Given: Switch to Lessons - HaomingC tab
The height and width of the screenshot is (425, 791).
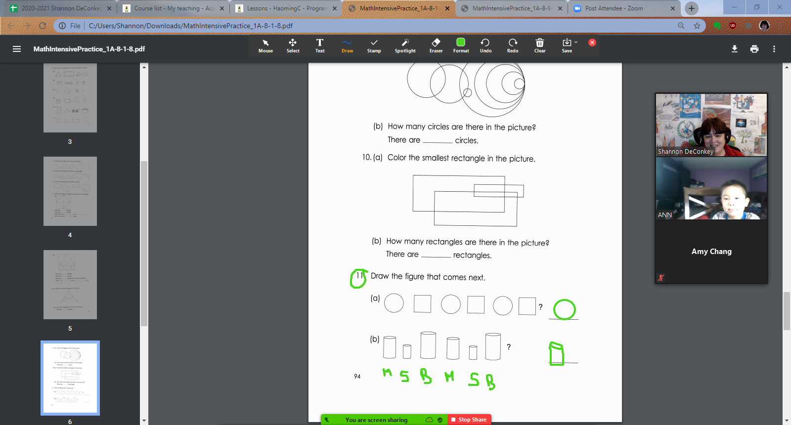Looking at the screenshot, I should (x=286, y=8).
